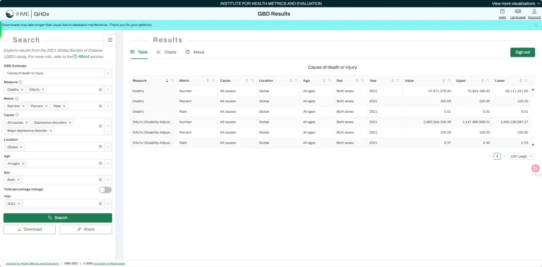Screen dimensions: 542x267
Task: Expand View more visualizations menu
Action: click(516, 4)
